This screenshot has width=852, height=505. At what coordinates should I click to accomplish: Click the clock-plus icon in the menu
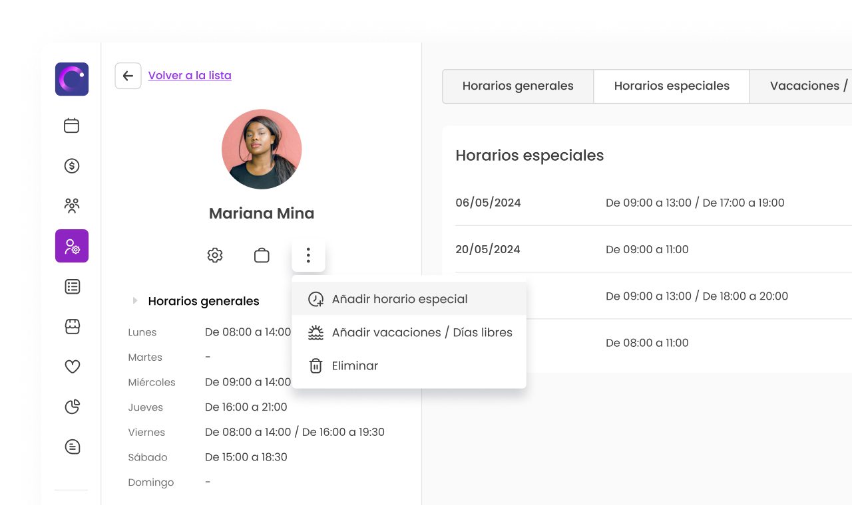[x=316, y=299]
